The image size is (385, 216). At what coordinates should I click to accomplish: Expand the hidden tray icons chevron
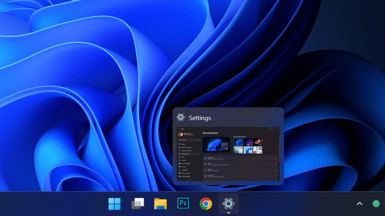coord(360,204)
